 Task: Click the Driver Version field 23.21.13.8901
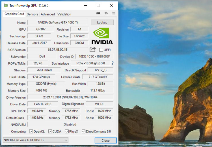(x=70, y=97)
